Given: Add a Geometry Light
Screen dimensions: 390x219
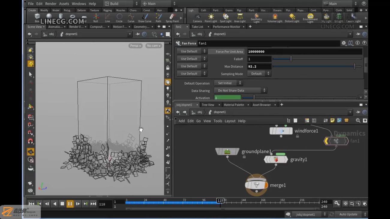Looking at the screenshot, I should coord(256,18).
